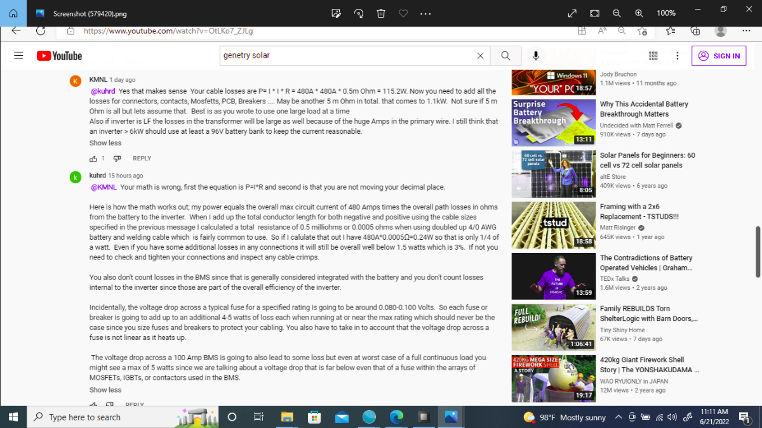This screenshot has height=428, width=762.
Task: Start voice search with the microphone icon
Action: tap(536, 56)
